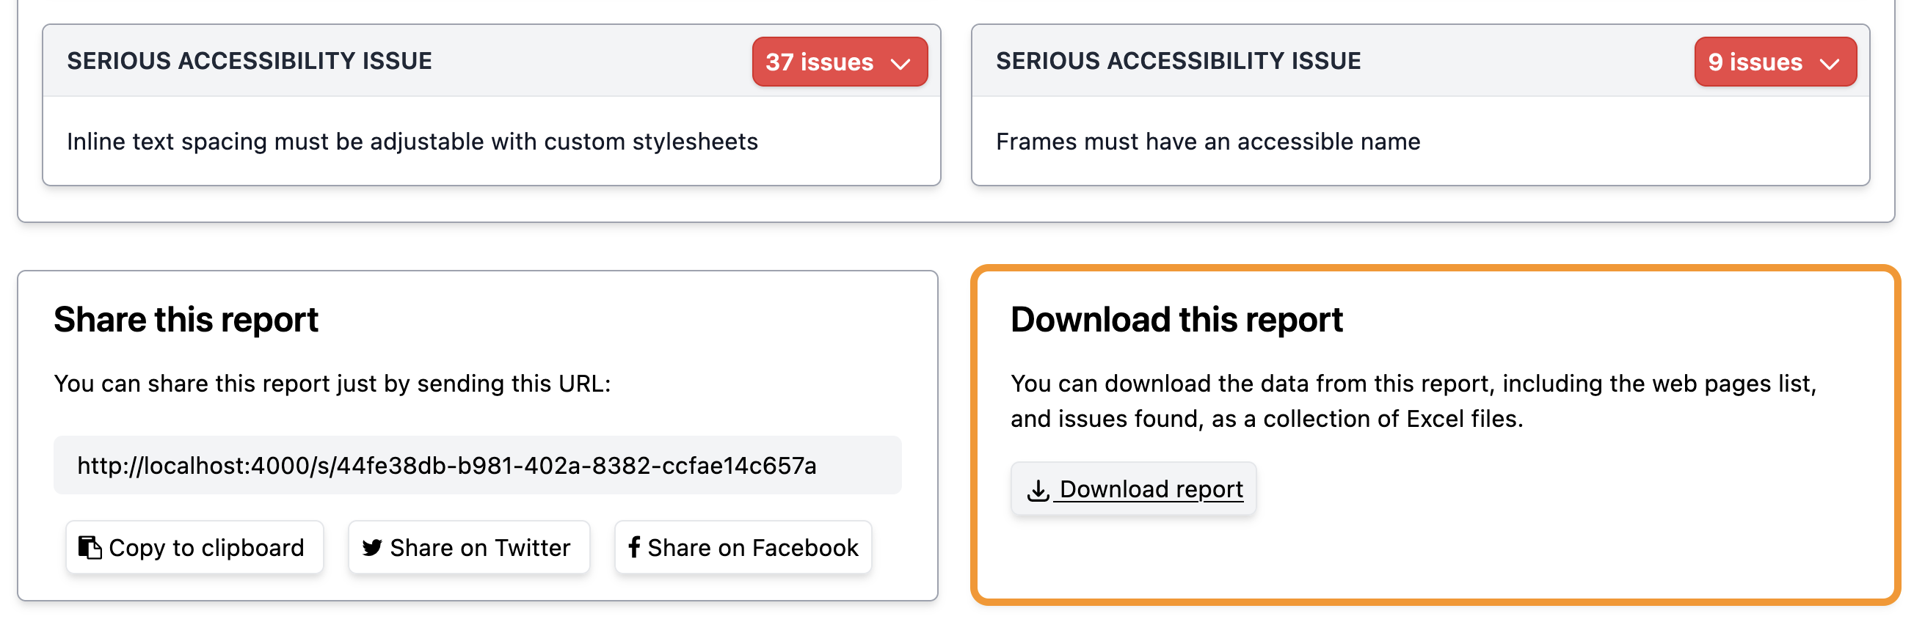Click left 'SERIOUS ACCESSIBILITY ISSUE' header

click(249, 61)
